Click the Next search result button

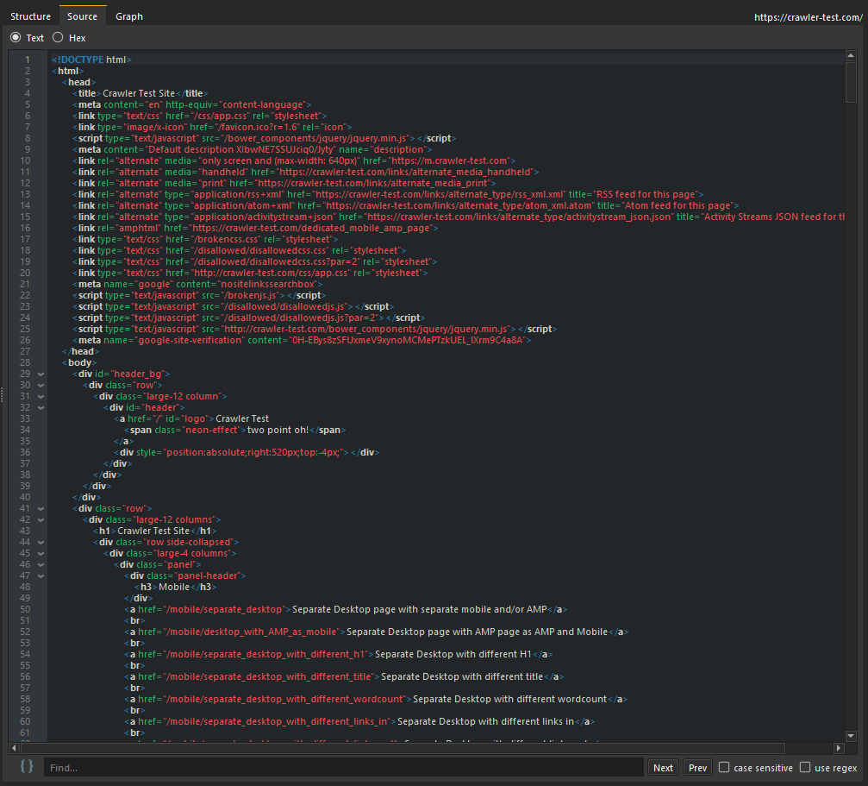point(663,767)
